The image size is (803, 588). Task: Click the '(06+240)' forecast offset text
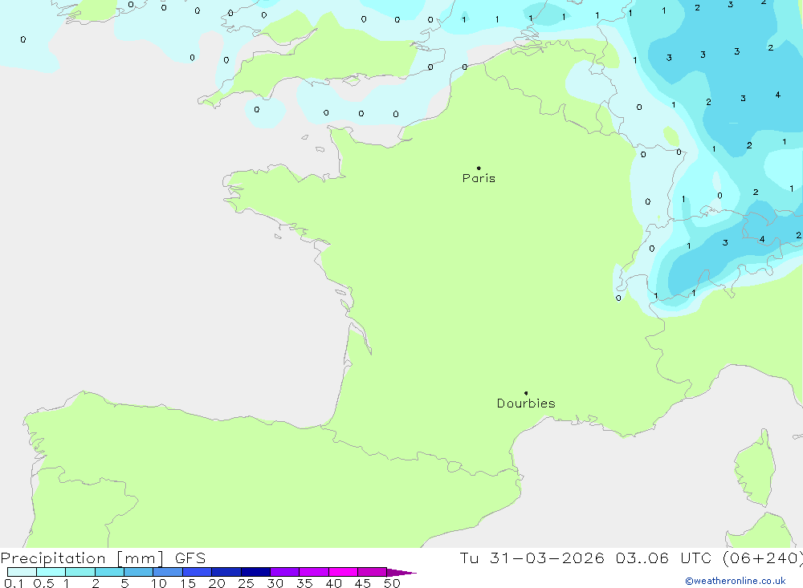tap(763, 558)
